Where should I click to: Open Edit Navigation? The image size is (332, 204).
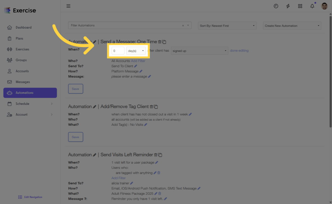click(x=30, y=197)
